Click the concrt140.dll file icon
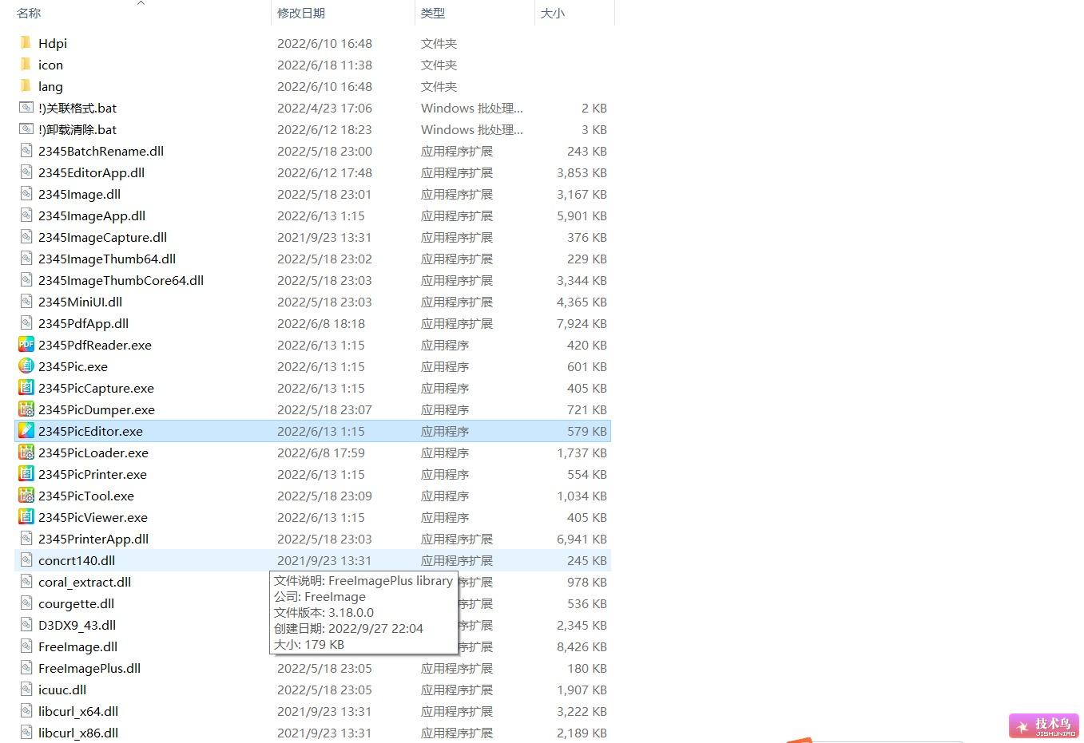1084x743 pixels. (26, 560)
